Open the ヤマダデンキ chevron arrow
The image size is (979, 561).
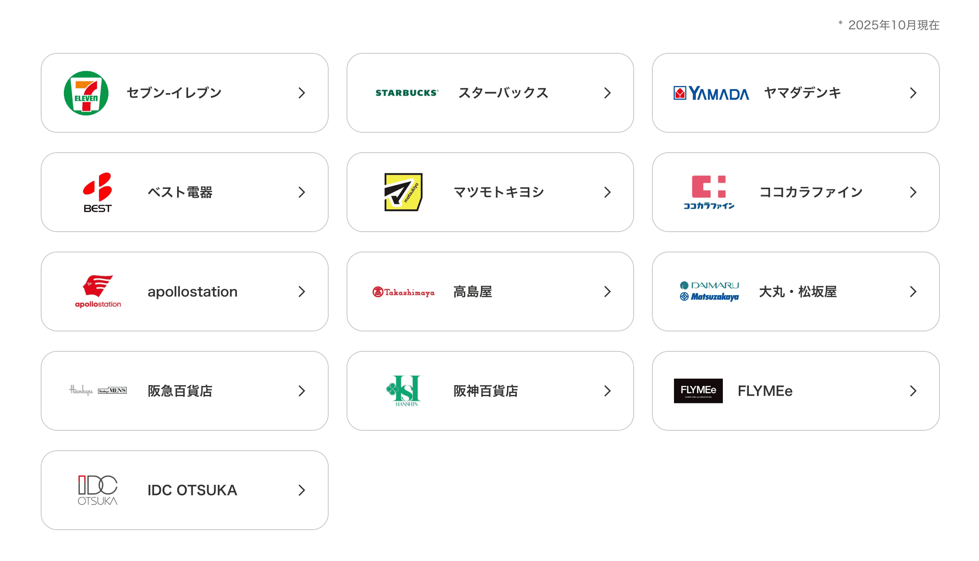coord(913,93)
